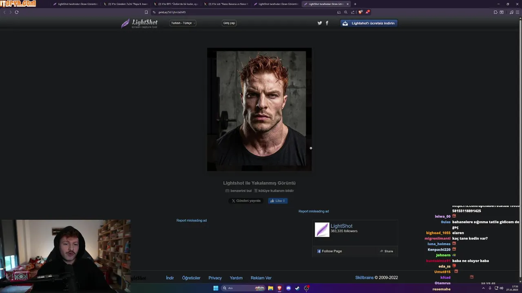Switch to Nano Banana X tab
Viewport: 522px width, 293px height.
tap(226, 4)
